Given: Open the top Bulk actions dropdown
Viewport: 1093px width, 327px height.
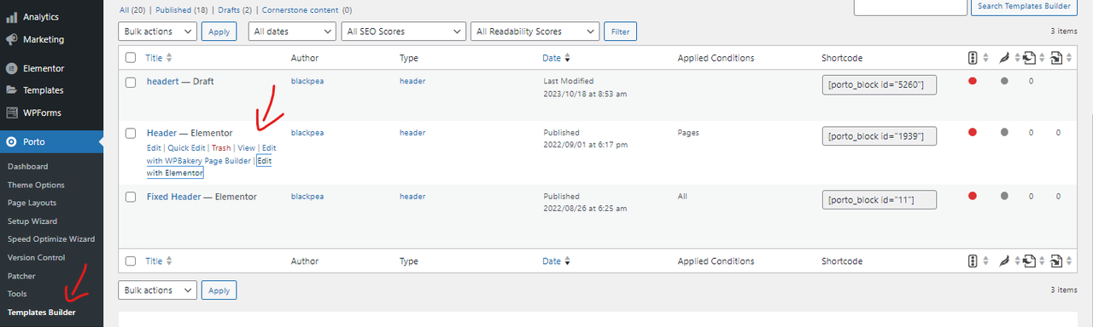Looking at the screenshot, I should pyautogui.click(x=157, y=32).
